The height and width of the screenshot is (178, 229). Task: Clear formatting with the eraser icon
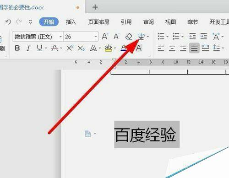point(129,37)
